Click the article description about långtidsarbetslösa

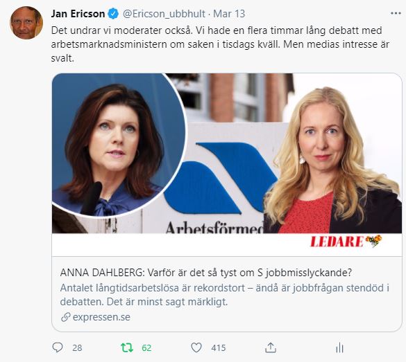[225, 295]
